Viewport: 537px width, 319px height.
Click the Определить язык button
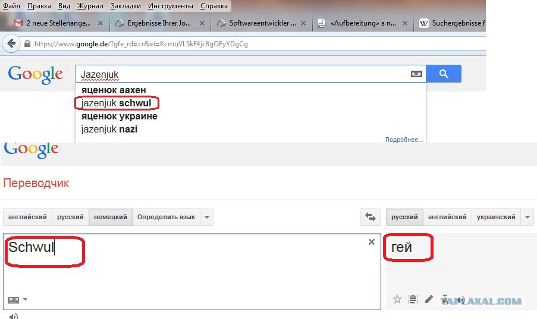tap(166, 217)
